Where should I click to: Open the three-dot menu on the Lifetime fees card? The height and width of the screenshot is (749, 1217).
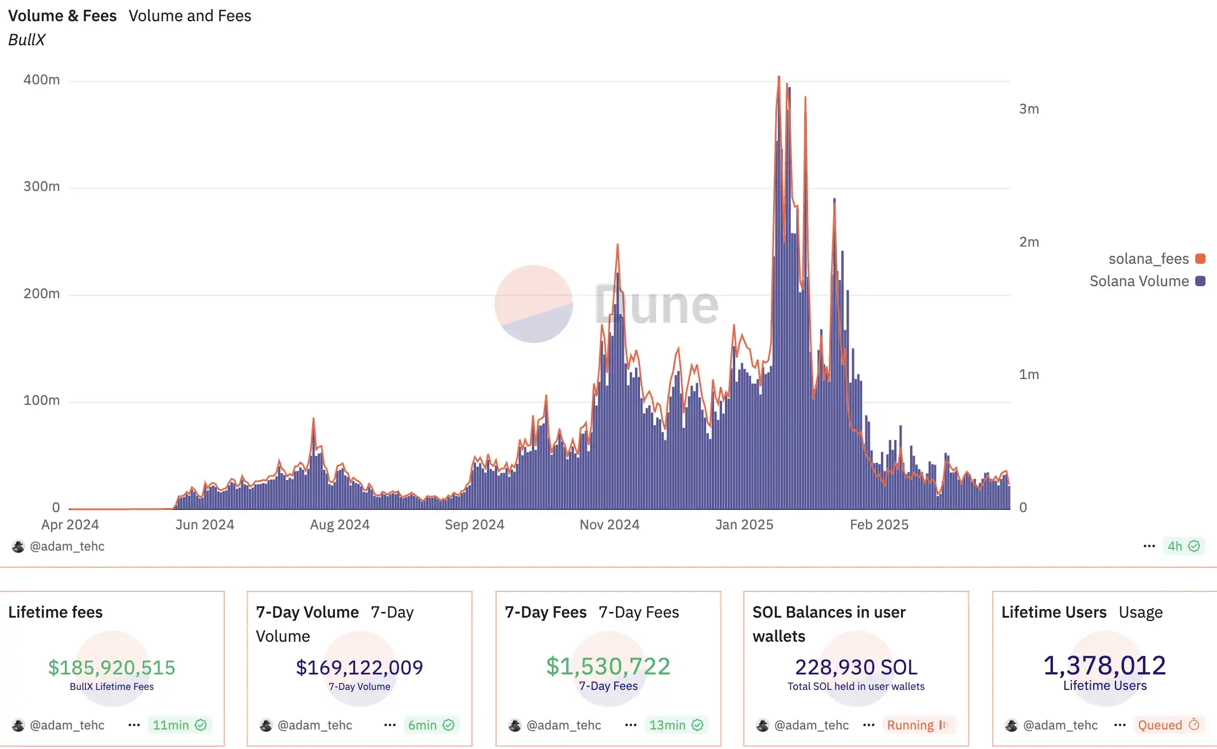(134, 725)
